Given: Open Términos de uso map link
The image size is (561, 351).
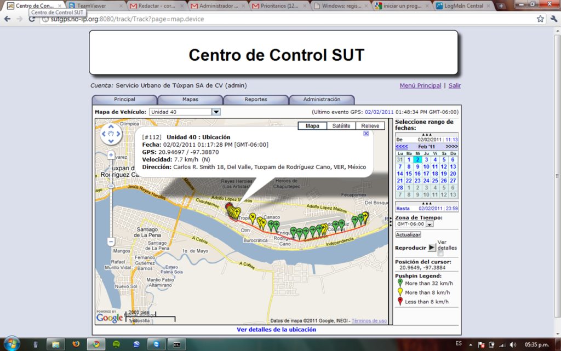Looking at the screenshot, I should coord(369,321).
